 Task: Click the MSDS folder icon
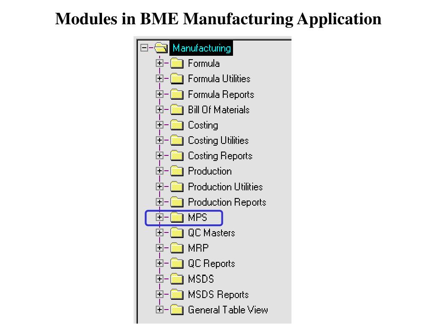tap(177, 279)
